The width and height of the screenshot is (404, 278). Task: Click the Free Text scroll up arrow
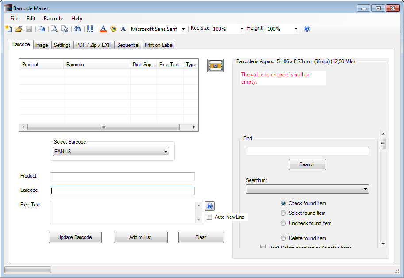(199, 206)
